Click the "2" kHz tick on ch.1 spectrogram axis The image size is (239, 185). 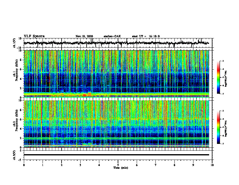coord(21,88)
